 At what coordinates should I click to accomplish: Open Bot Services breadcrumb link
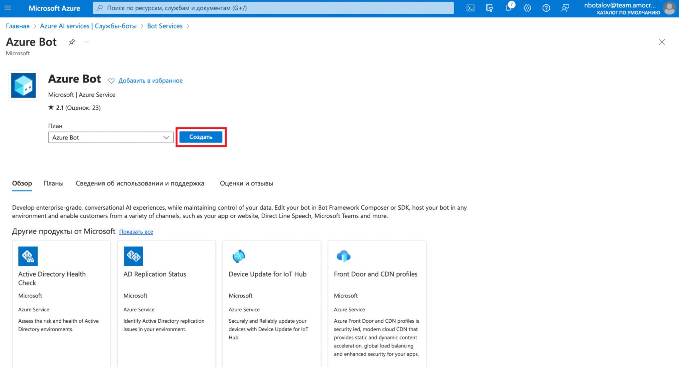click(165, 26)
